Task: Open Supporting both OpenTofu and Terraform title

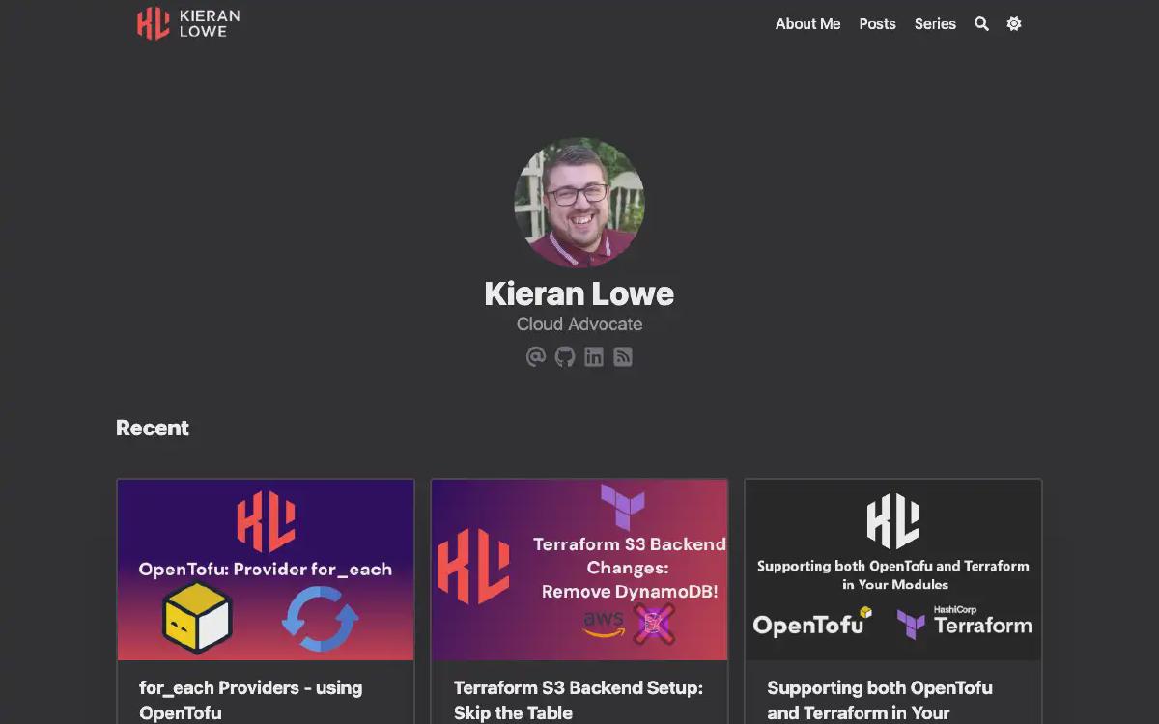Action: (x=879, y=700)
